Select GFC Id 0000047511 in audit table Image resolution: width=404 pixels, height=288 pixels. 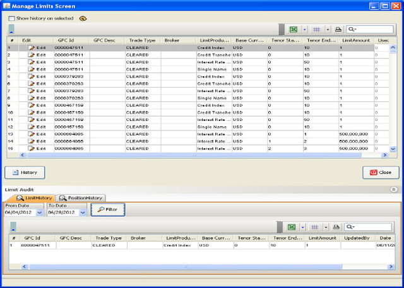(38, 245)
